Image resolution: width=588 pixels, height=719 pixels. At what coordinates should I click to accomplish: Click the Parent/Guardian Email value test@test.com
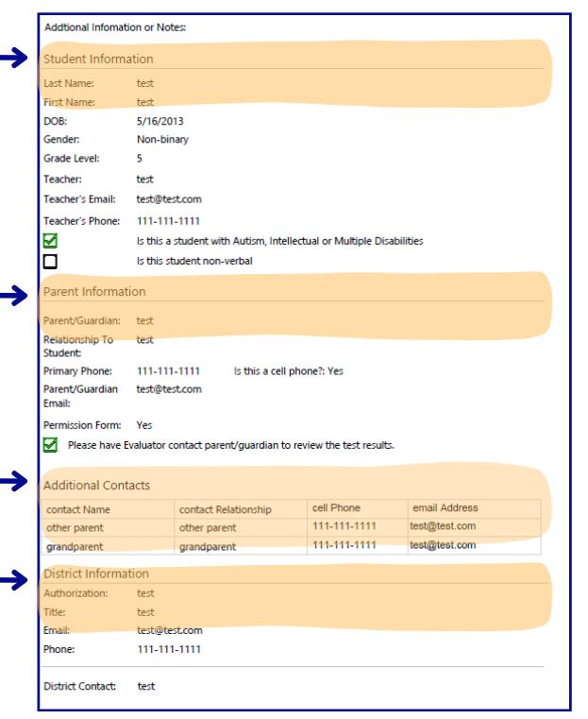pos(169,389)
